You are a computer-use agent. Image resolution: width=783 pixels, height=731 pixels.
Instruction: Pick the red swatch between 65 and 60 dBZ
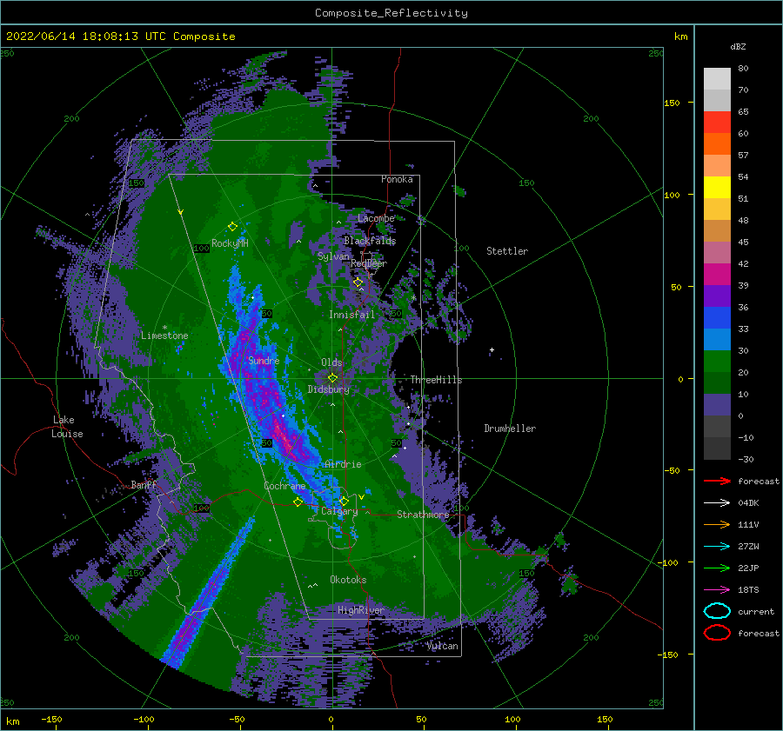point(717,123)
